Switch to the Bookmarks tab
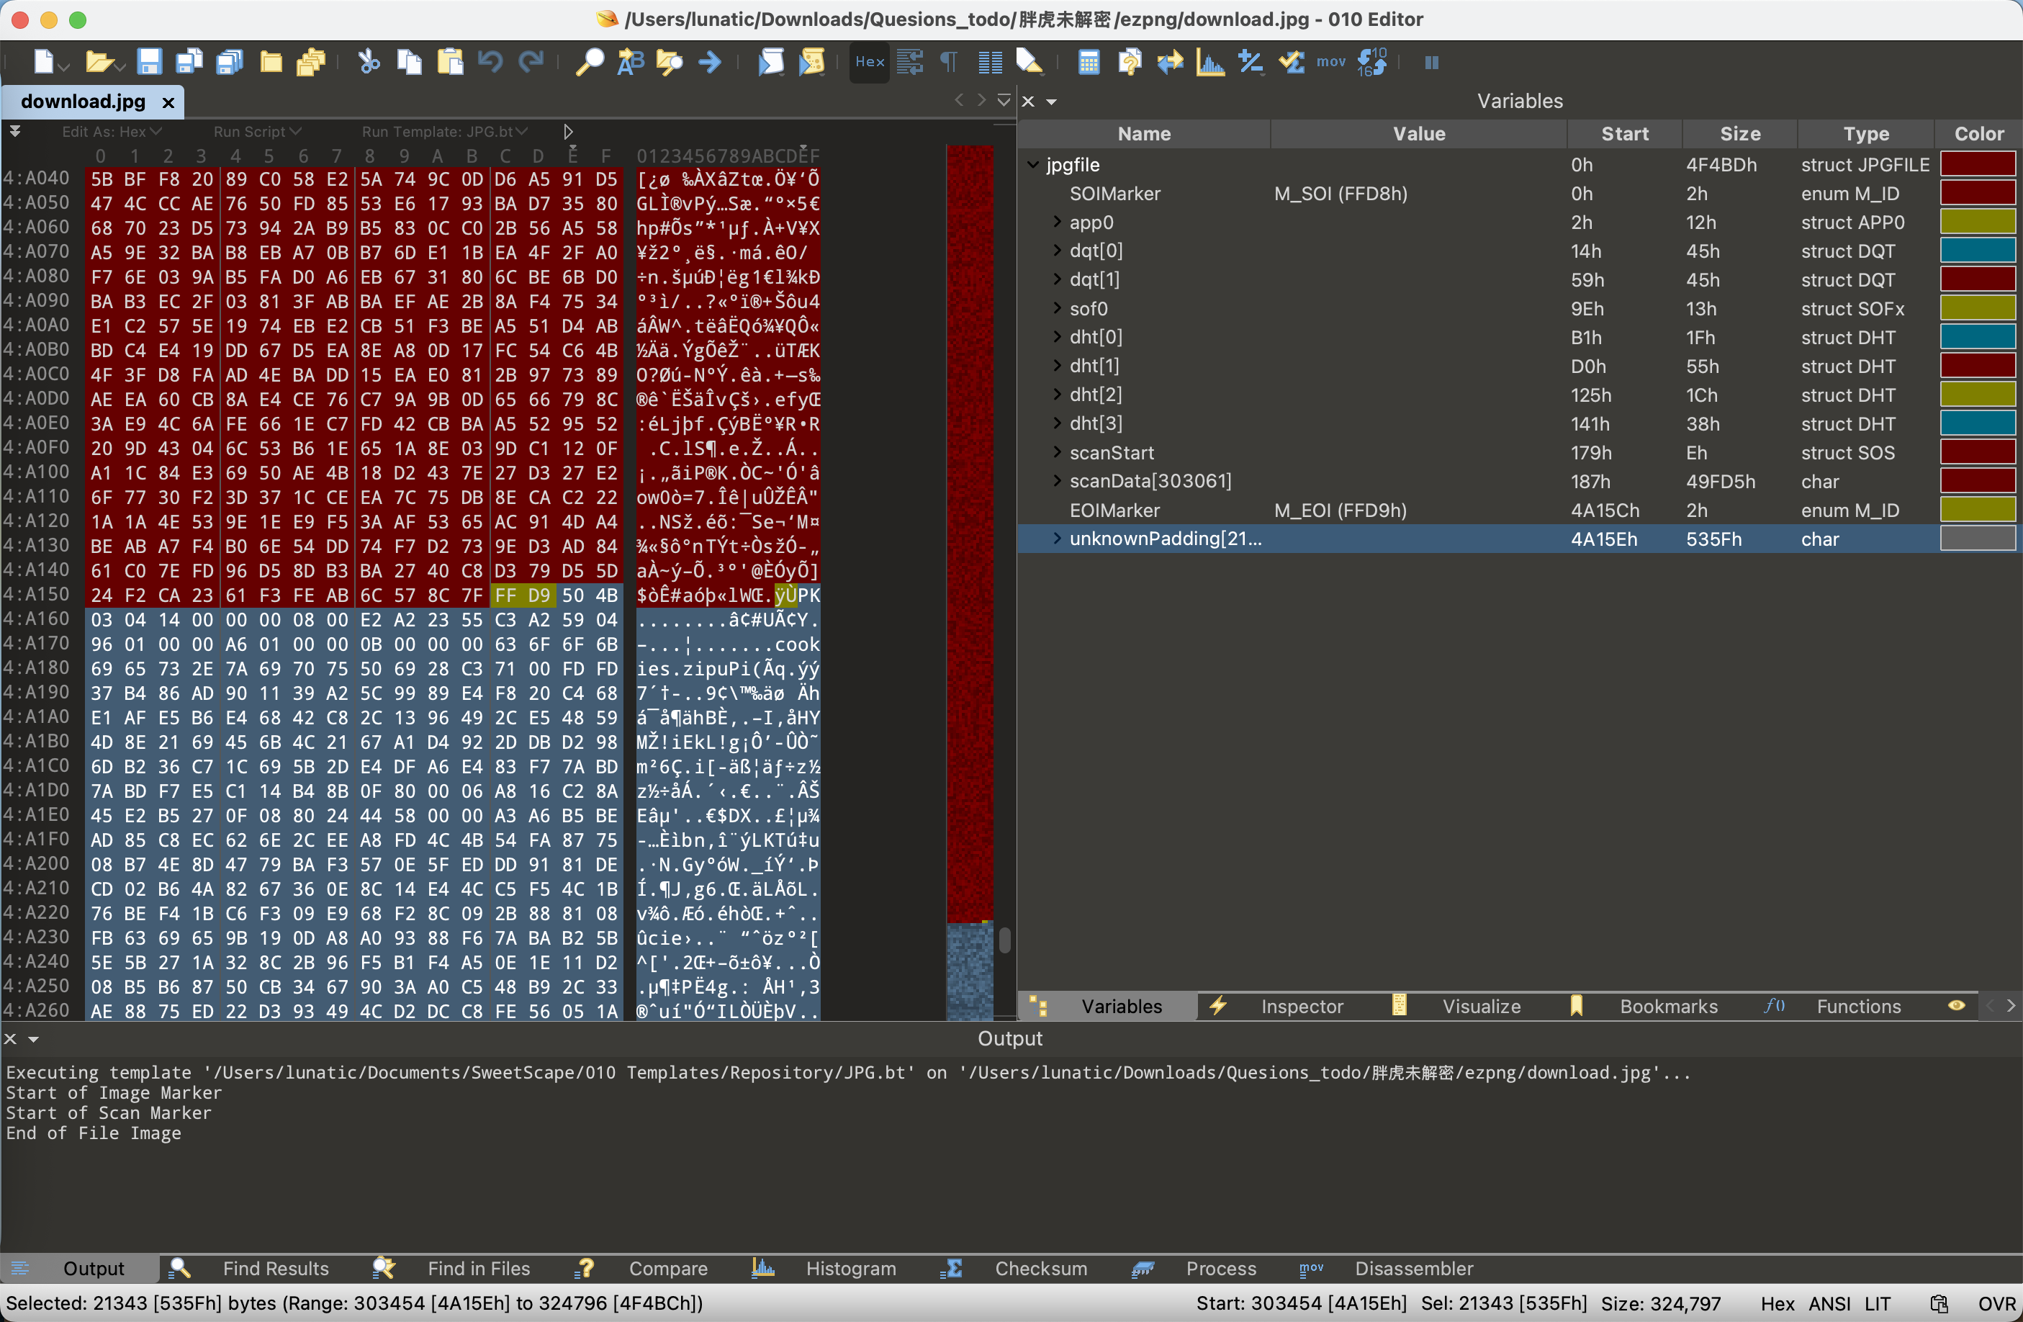2023x1322 pixels. 1667,1007
